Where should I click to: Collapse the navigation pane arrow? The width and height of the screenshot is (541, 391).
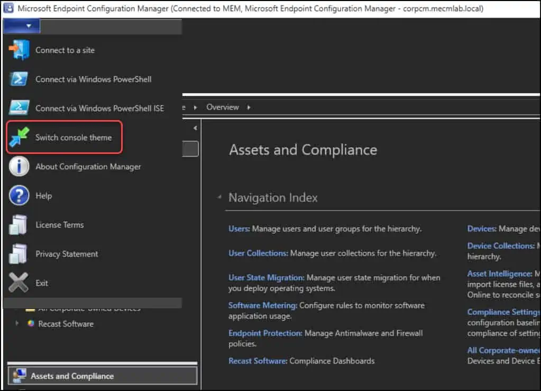click(x=195, y=128)
